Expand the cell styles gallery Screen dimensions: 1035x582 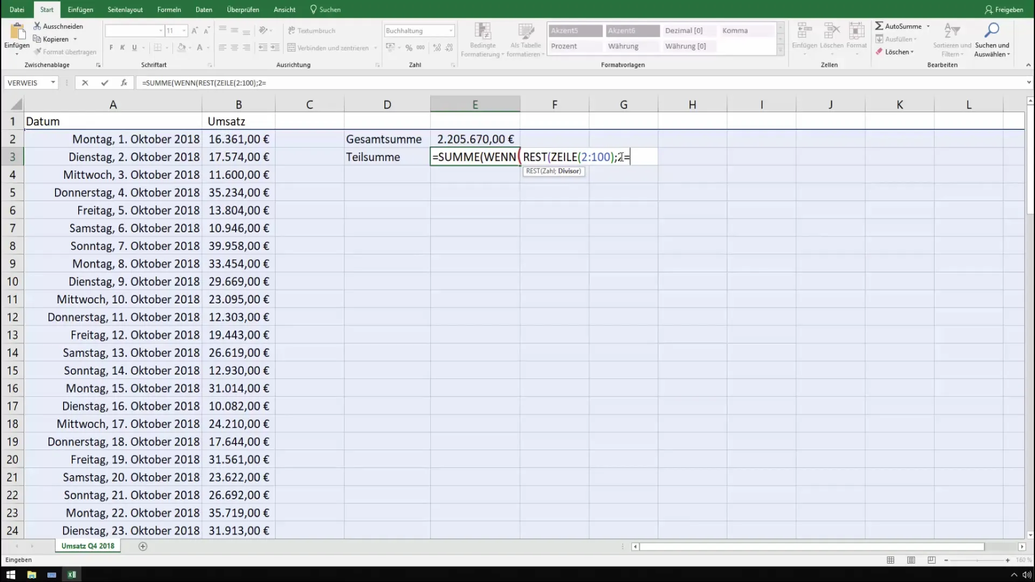[780, 51]
